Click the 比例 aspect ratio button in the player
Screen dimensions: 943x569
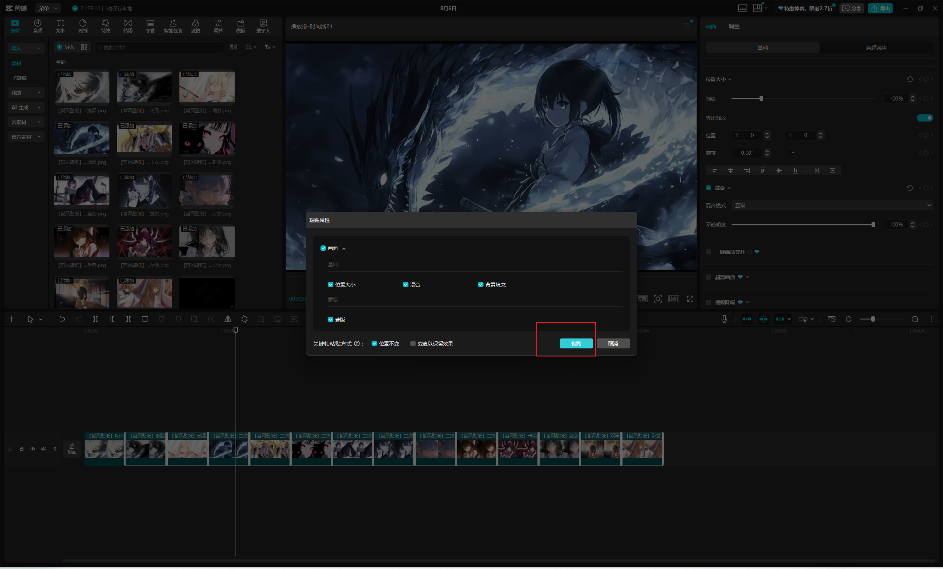[674, 299]
